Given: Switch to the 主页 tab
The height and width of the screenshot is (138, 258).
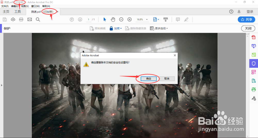Looking at the screenshot, I should tap(6, 12).
